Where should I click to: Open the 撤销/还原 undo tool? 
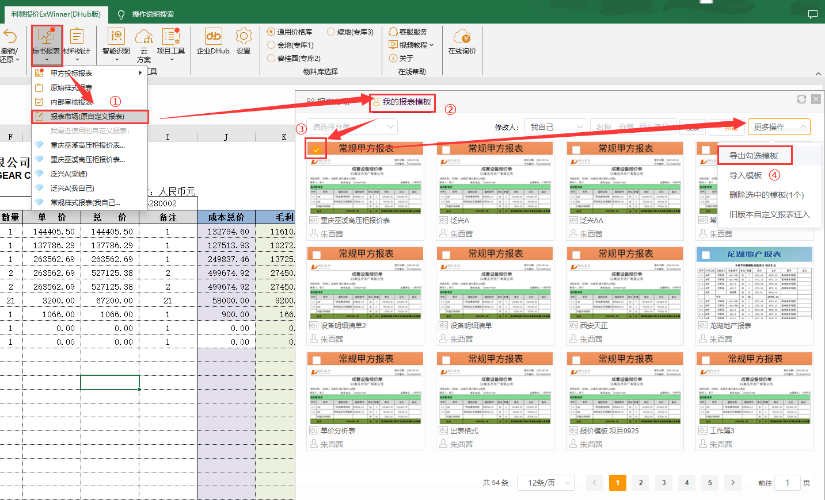(10, 45)
